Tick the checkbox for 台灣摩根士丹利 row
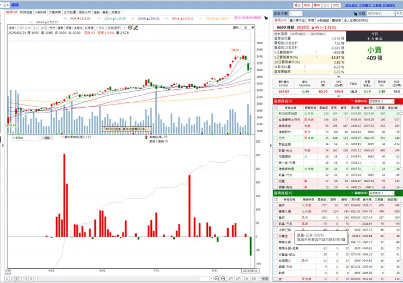 click(276, 120)
